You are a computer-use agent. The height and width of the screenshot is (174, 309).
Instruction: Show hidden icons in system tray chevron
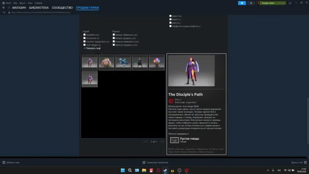268,170
